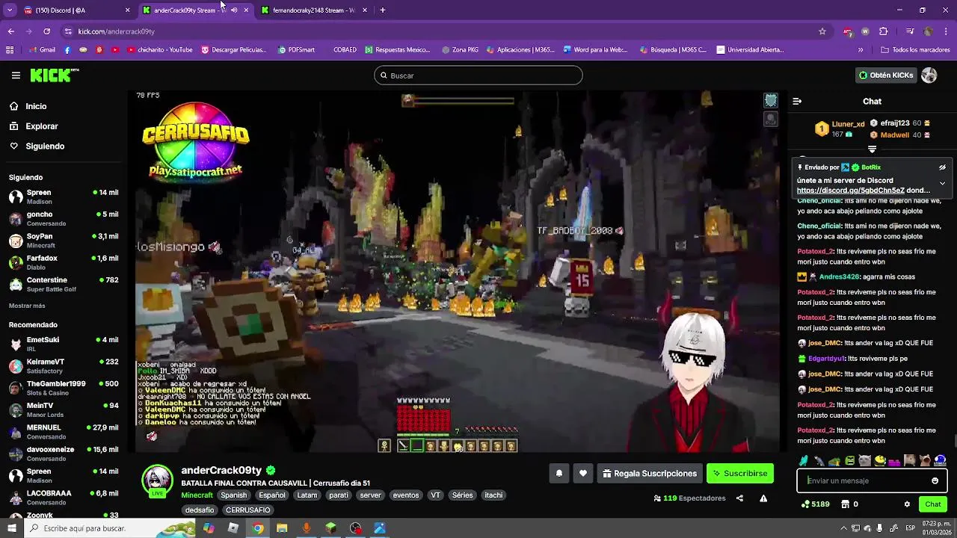This screenshot has width=957, height=538.
Task: Click Regala Suscripciones button
Action: pos(650,473)
